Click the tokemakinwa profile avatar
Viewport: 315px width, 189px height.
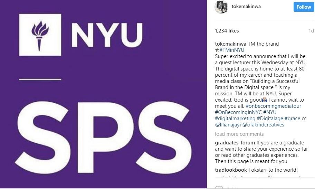pos(222,7)
